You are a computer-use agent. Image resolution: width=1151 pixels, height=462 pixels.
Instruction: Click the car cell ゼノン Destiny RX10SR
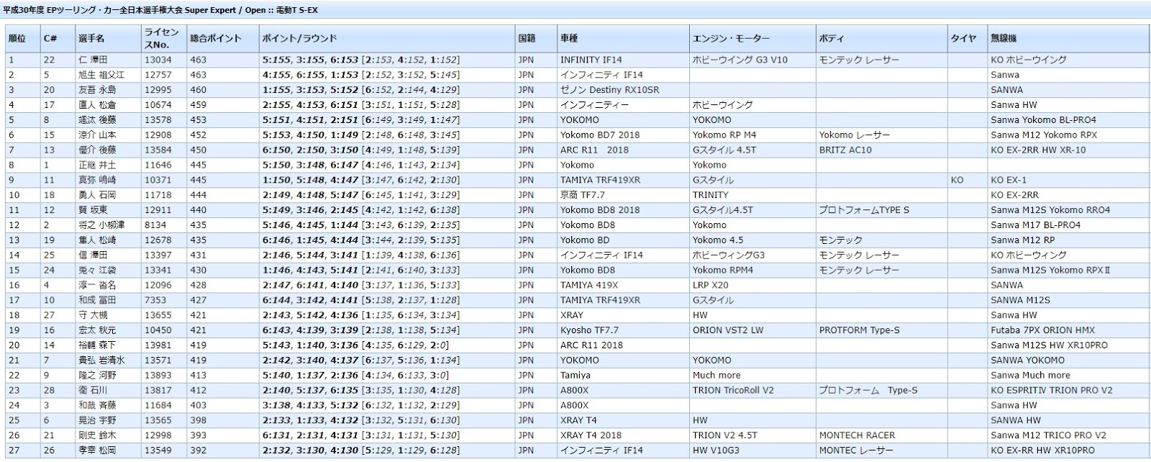click(610, 90)
